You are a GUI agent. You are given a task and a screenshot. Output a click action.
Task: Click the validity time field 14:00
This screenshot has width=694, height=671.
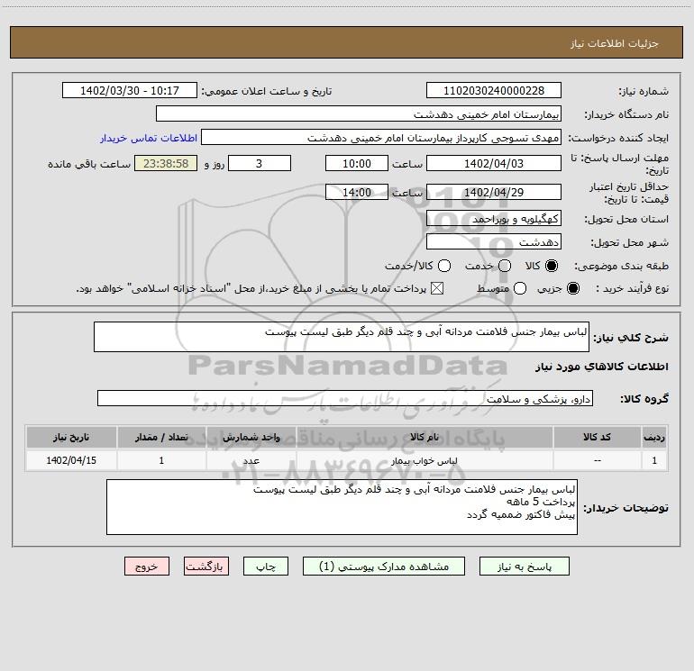click(x=357, y=192)
